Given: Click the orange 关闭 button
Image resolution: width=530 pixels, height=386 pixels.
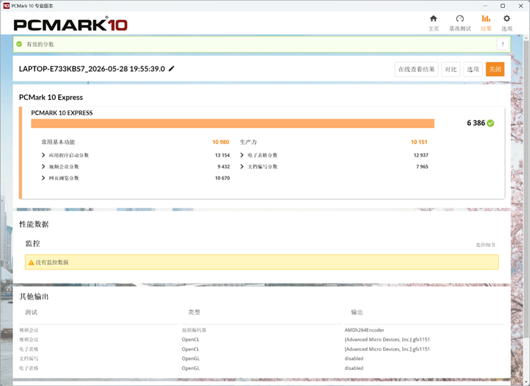Looking at the screenshot, I should coord(495,69).
